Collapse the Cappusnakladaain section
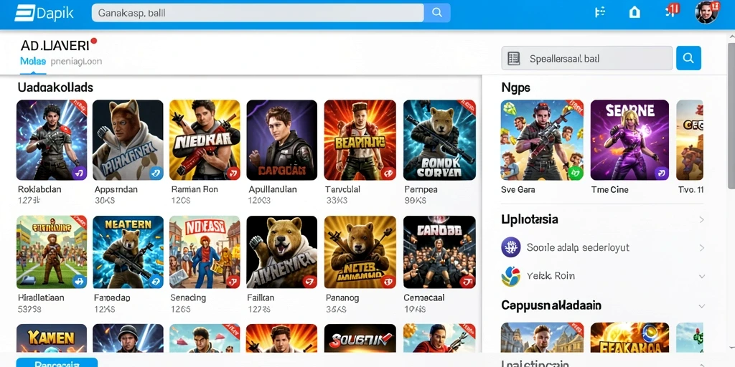 [x=702, y=306]
